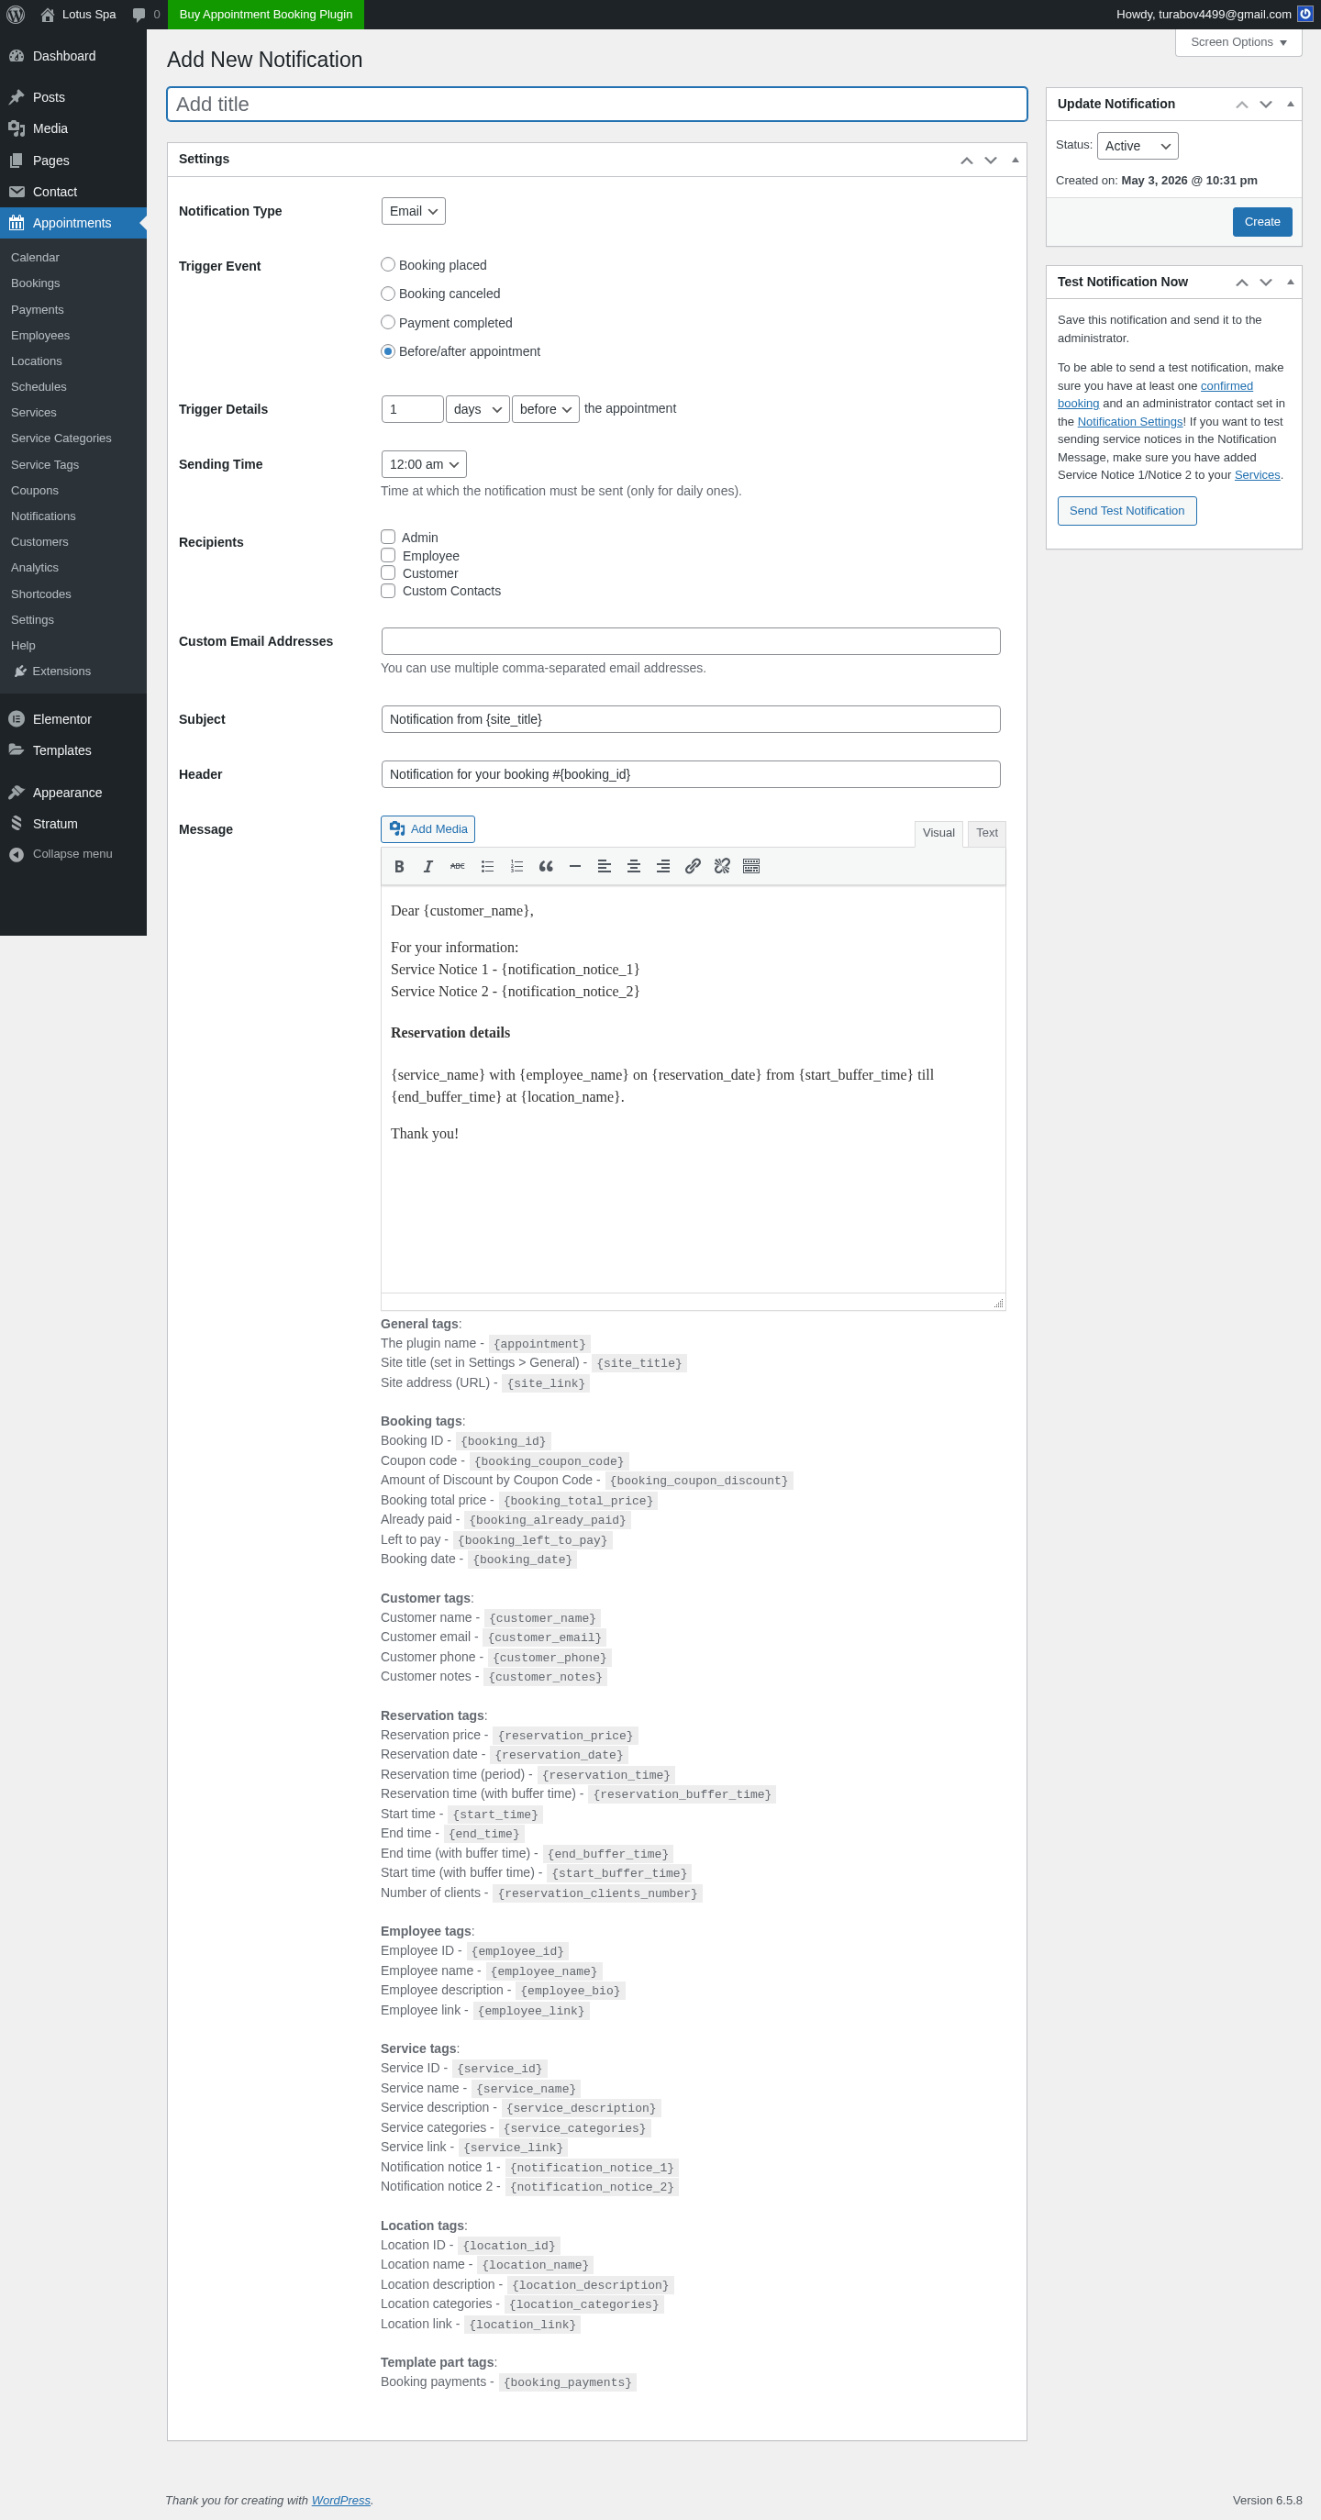Check the Custom Contacts recipient box
1321x2520 pixels.
388,591
